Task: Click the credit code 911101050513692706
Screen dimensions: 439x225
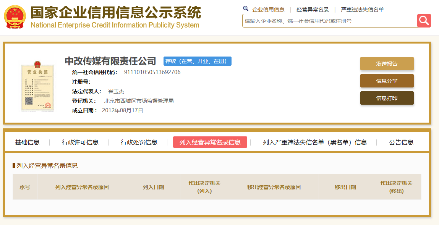Action: 152,72
